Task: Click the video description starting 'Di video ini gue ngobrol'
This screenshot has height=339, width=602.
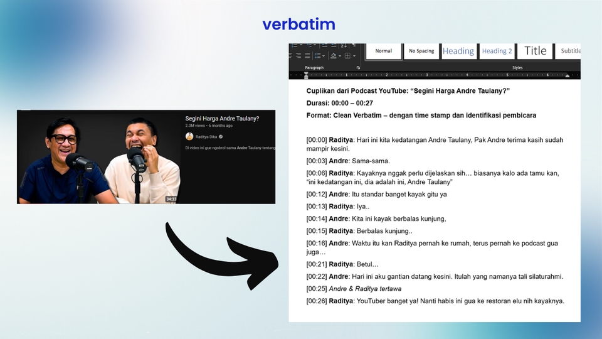Action: click(230, 148)
